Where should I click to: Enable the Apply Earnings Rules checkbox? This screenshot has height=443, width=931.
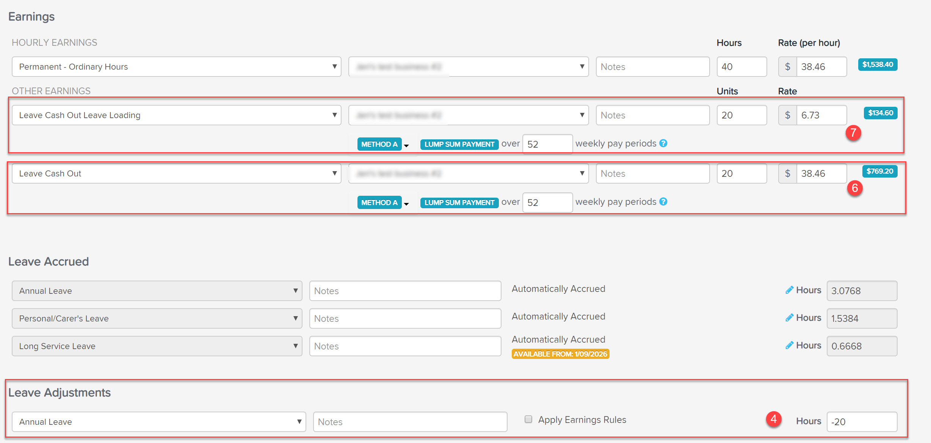[528, 419]
